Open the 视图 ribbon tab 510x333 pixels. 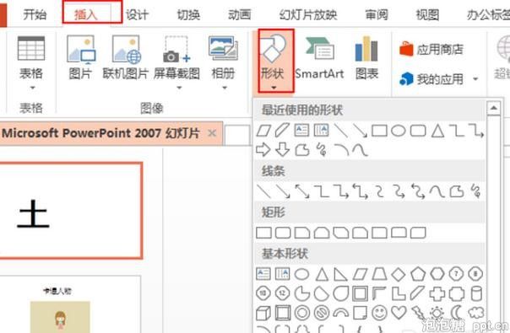[427, 14]
